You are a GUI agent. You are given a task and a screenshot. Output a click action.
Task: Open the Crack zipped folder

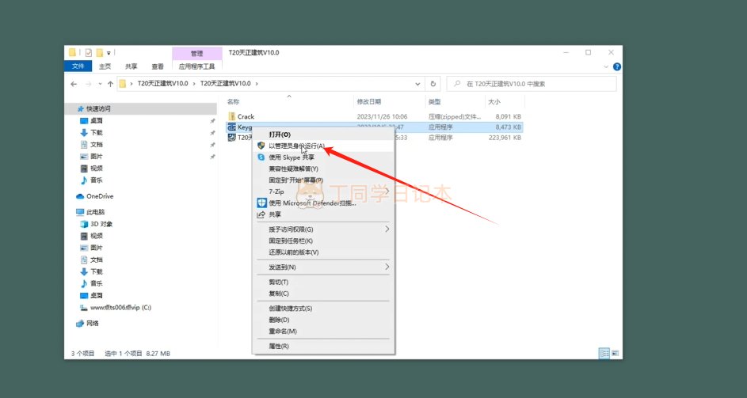[x=246, y=116]
